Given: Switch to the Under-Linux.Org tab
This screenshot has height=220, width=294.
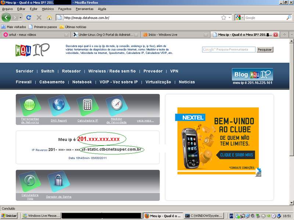Looking at the screenshot, I should click(105, 34).
